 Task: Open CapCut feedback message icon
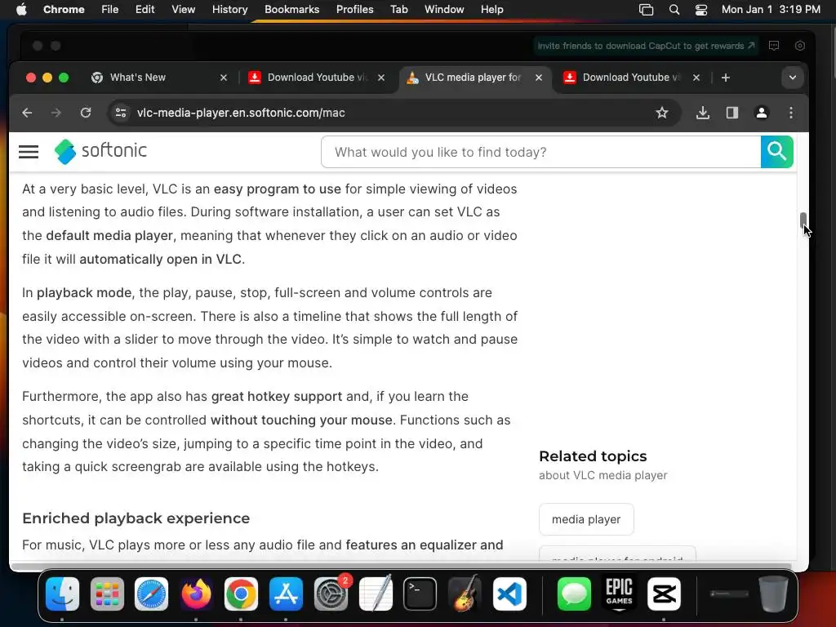(774, 46)
